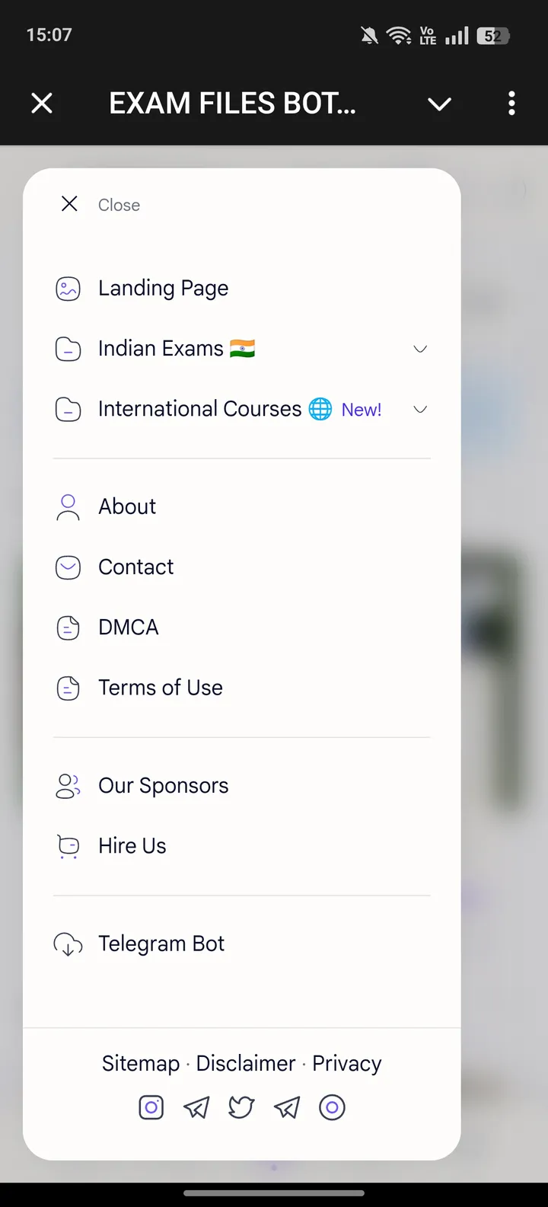Viewport: 548px width, 1207px height.
Task: Close the navigation menu via X icon
Action: coord(69,204)
